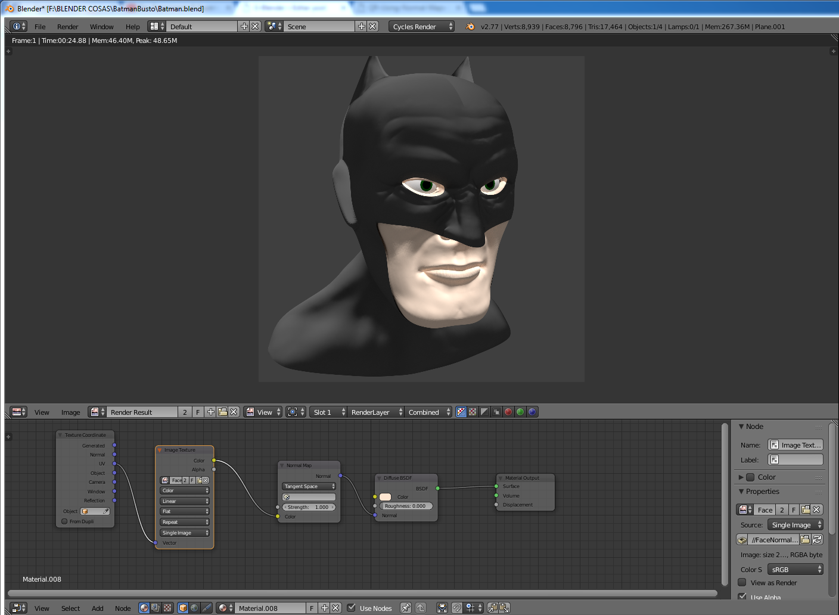
Task: Open Tangent Space dropdown in Normal Map node
Action: click(309, 486)
